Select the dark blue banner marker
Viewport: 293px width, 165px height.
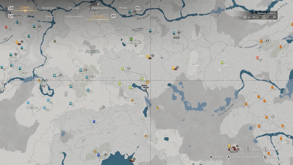[94, 121]
